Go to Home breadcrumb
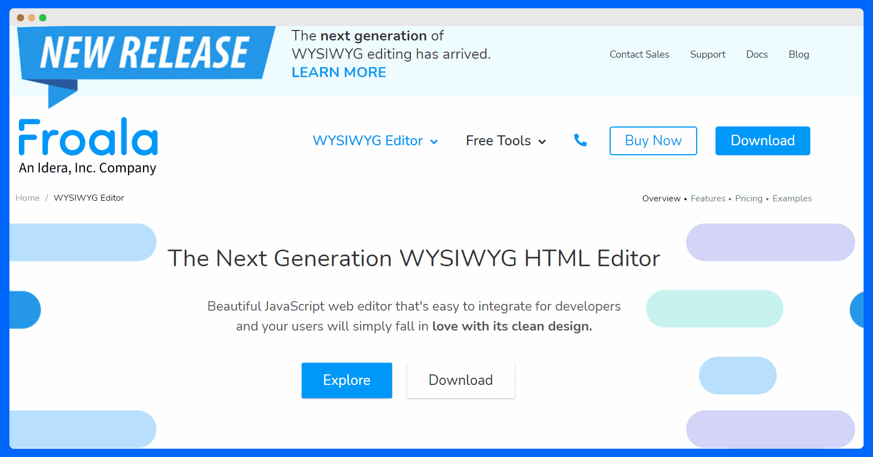The image size is (873, 457). pos(28,198)
